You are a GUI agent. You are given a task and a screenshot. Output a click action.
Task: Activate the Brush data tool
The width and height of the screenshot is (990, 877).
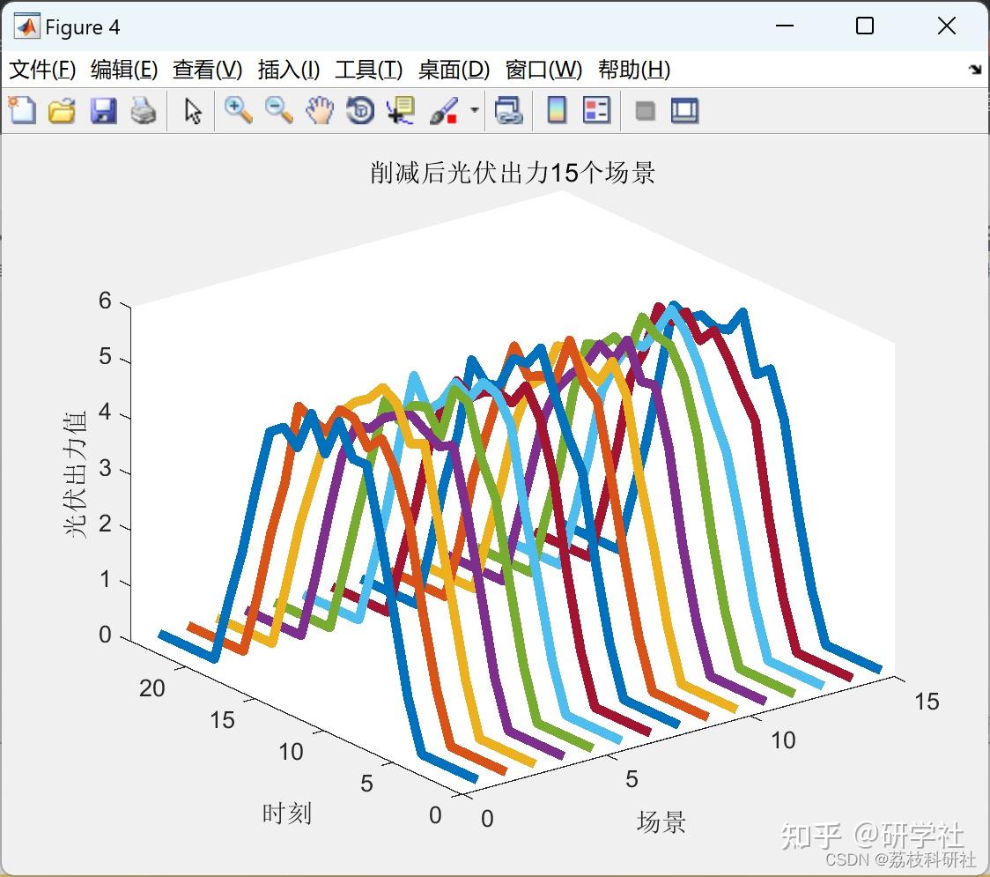(443, 111)
